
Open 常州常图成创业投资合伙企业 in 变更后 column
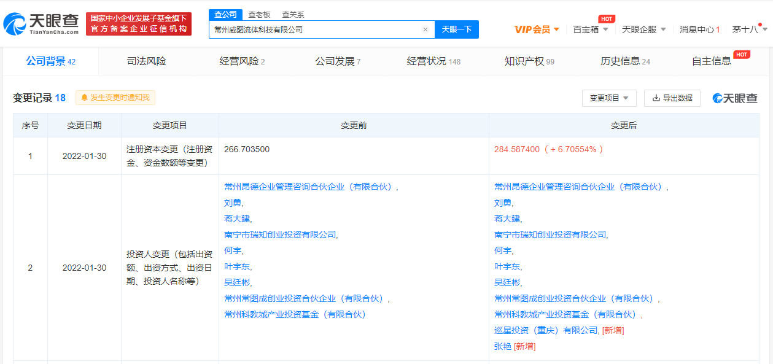[576, 298]
